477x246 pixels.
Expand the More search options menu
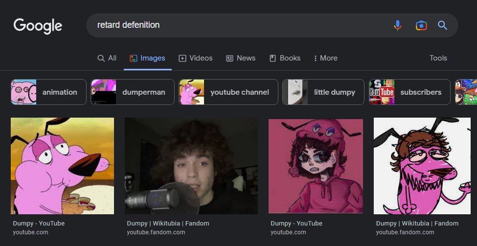click(x=325, y=58)
